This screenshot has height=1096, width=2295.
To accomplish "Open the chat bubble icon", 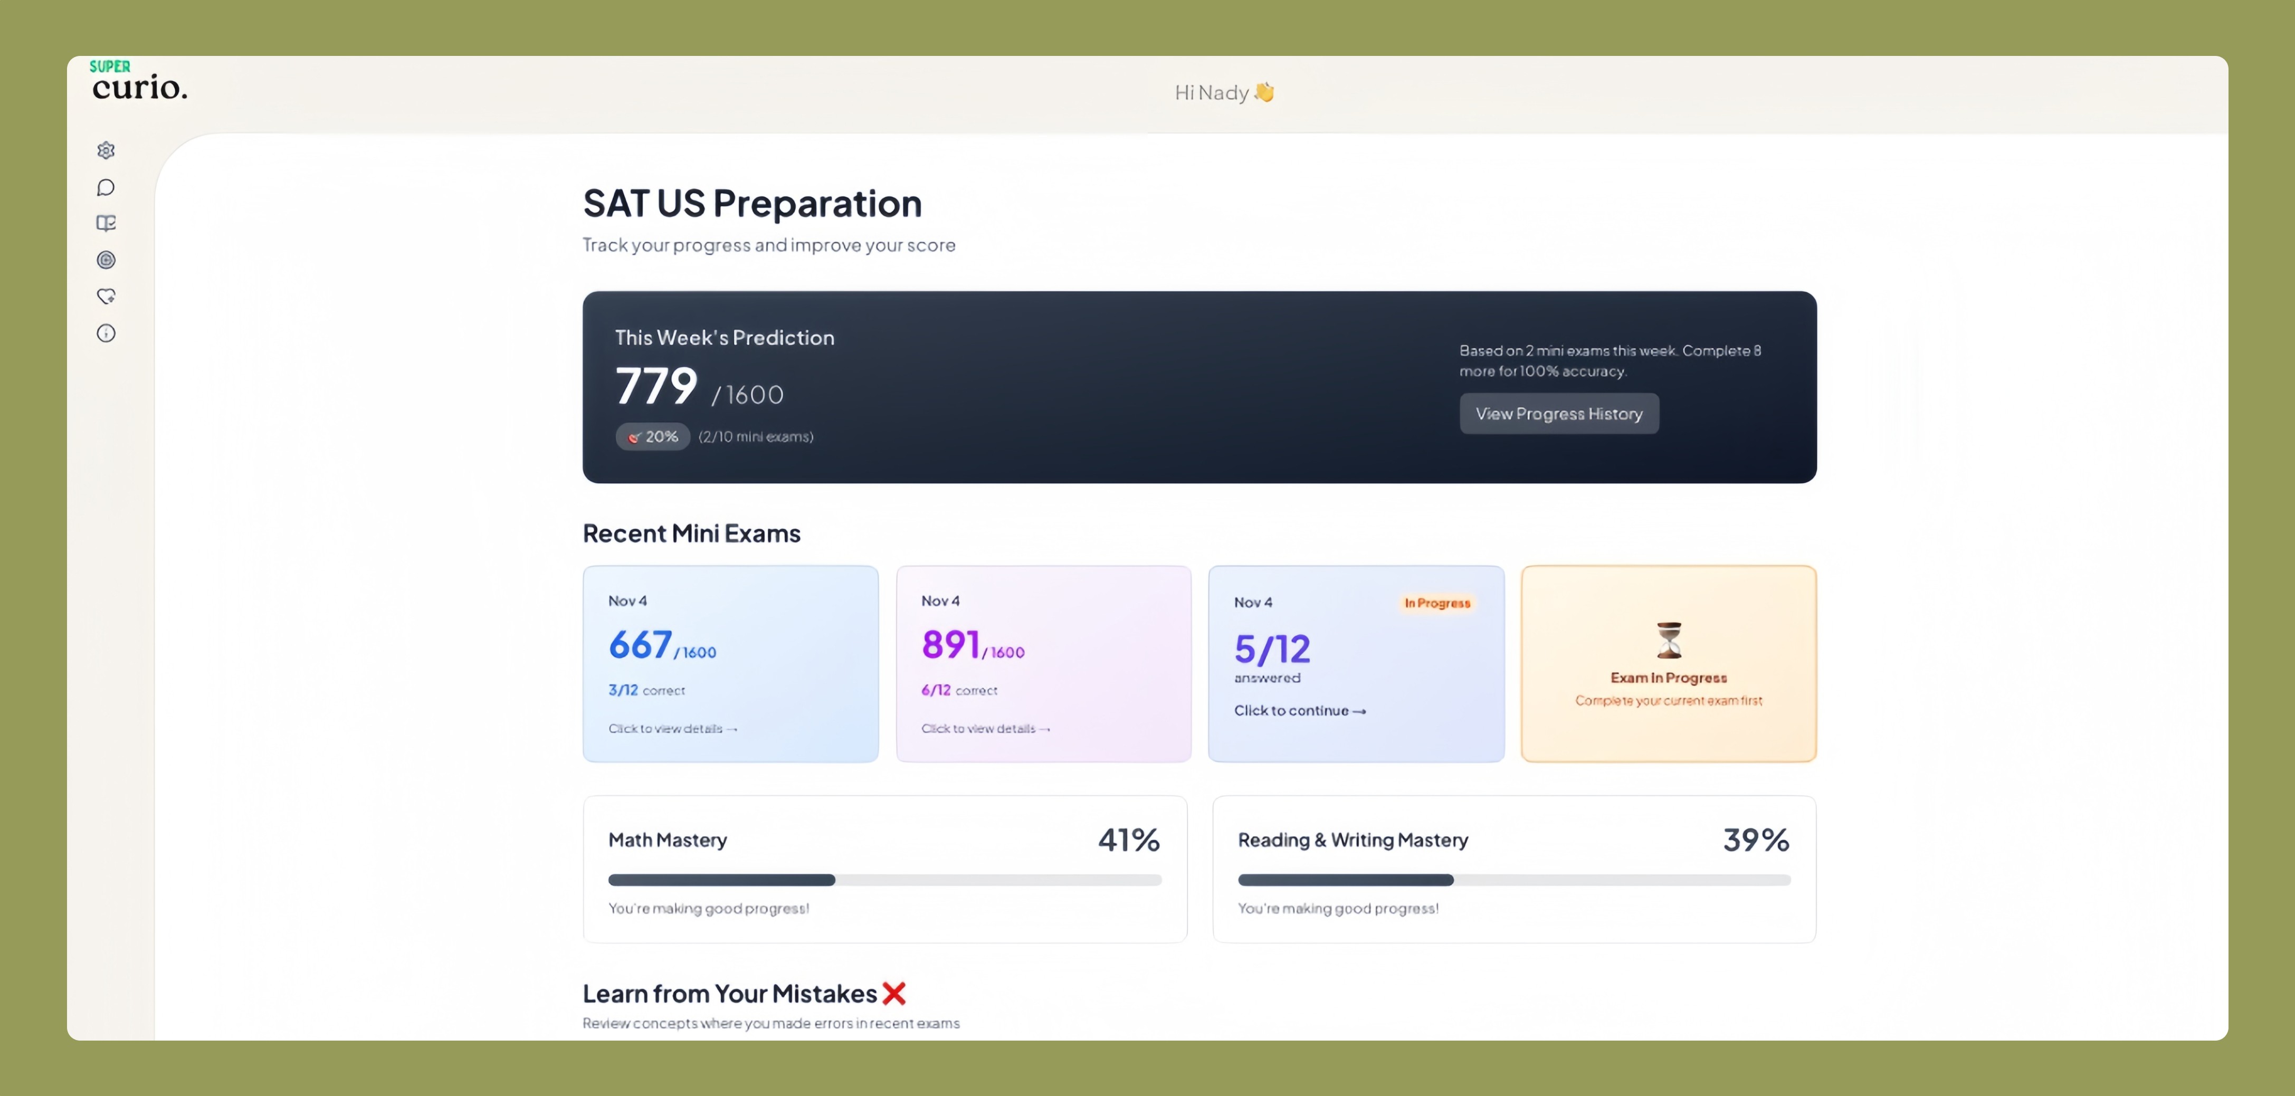I will [106, 187].
